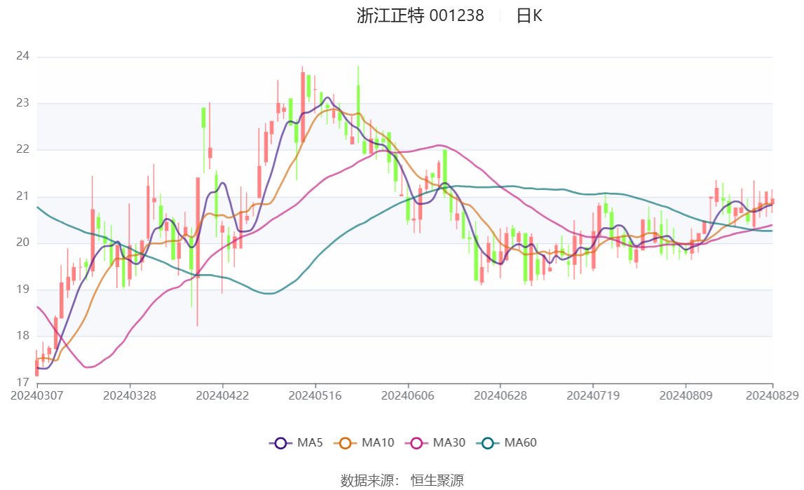Toggle the MA30 legend line

pos(435,443)
